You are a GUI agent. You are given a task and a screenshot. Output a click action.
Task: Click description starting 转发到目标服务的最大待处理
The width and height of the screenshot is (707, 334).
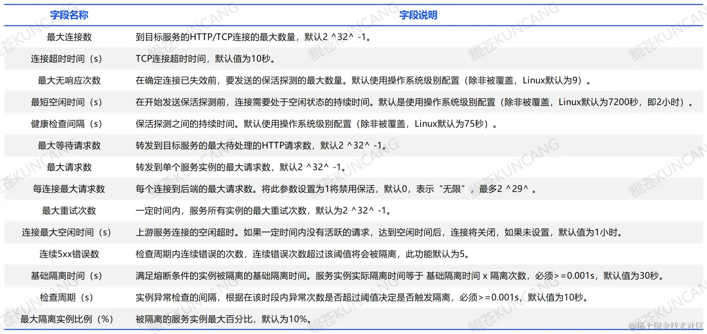click(262, 145)
